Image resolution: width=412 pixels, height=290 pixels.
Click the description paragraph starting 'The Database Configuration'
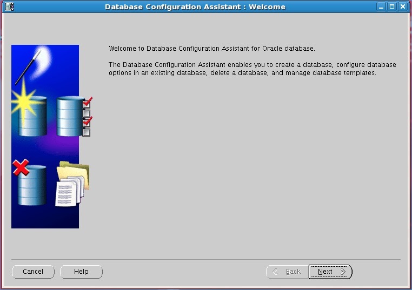click(252, 69)
